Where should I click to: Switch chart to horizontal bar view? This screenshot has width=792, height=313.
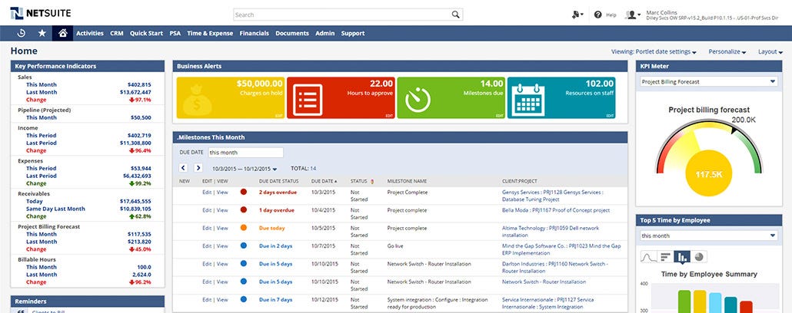(665, 257)
